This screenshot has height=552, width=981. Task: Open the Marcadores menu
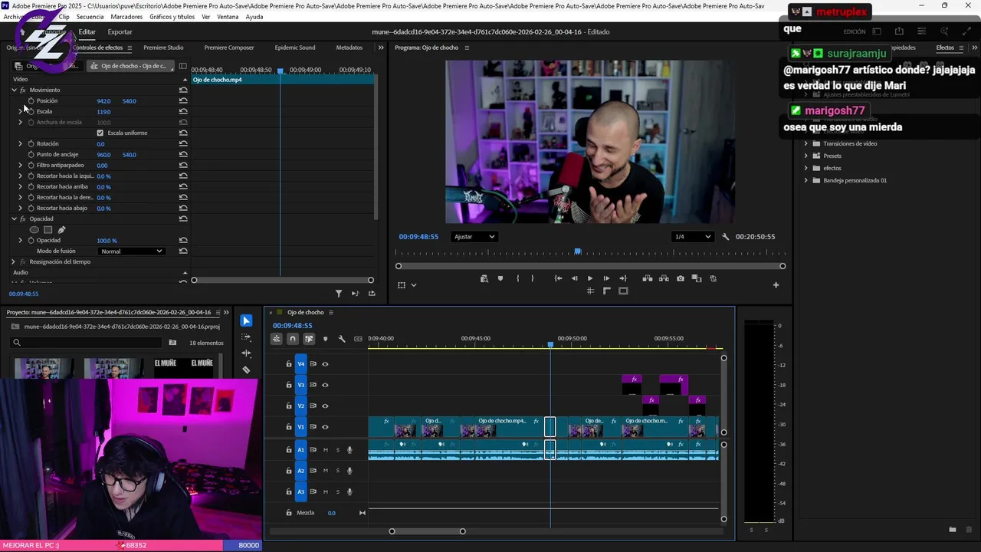[x=126, y=17]
